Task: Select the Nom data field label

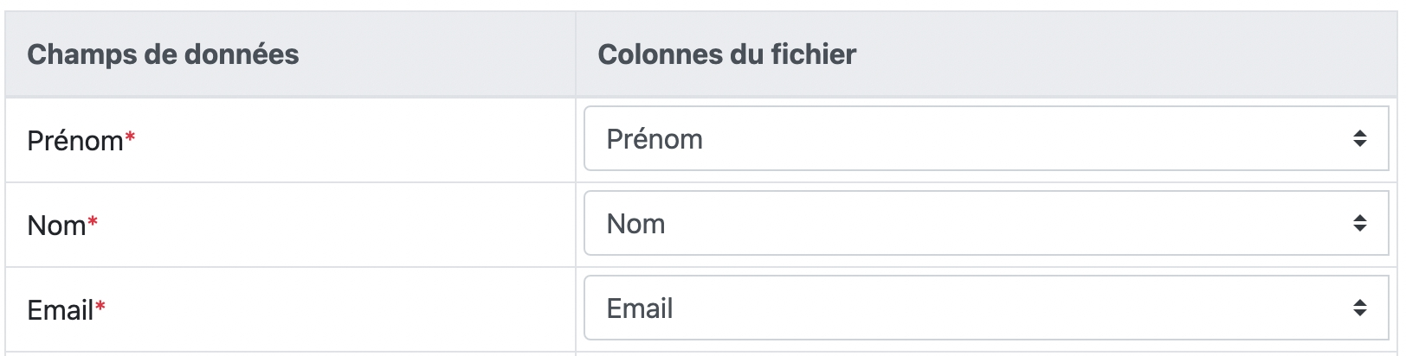Action: pyautogui.click(x=56, y=226)
